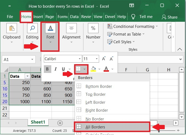Select the Sheet1 tab

tap(38, 122)
